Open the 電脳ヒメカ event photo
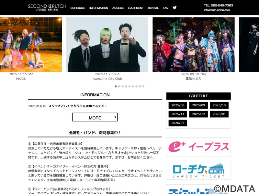Viewport: 259px width, 194px height. [194, 45]
